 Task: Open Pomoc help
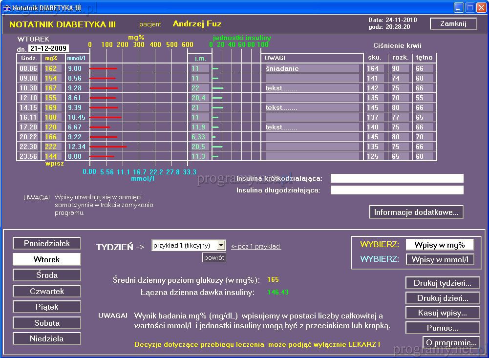pyautogui.click(x=442, y=328)
